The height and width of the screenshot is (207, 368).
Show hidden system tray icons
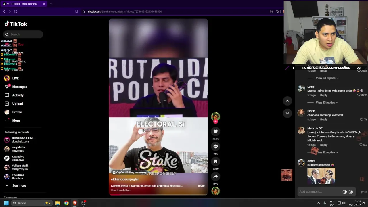point(318,203)
